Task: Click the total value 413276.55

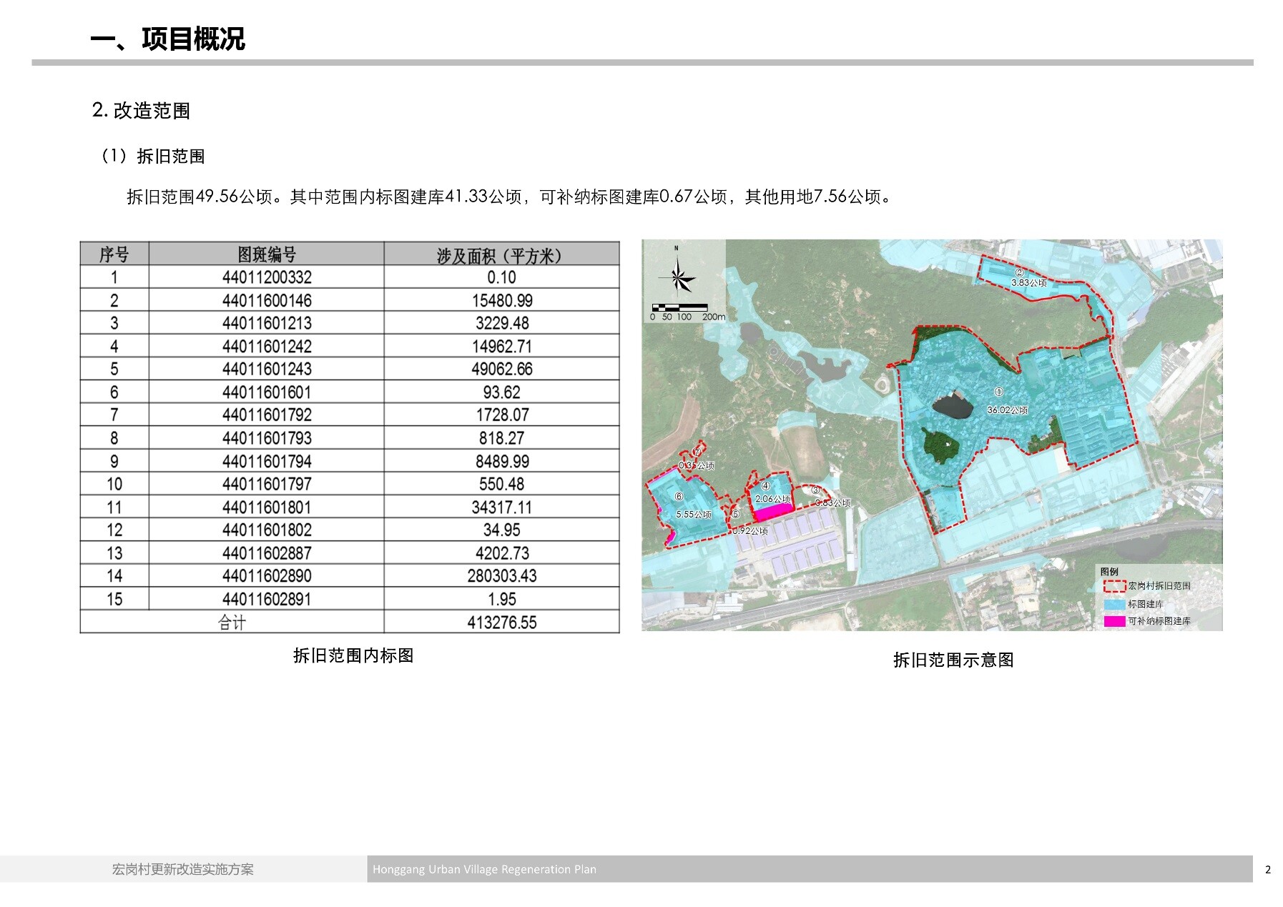Action: pos(501,623)
